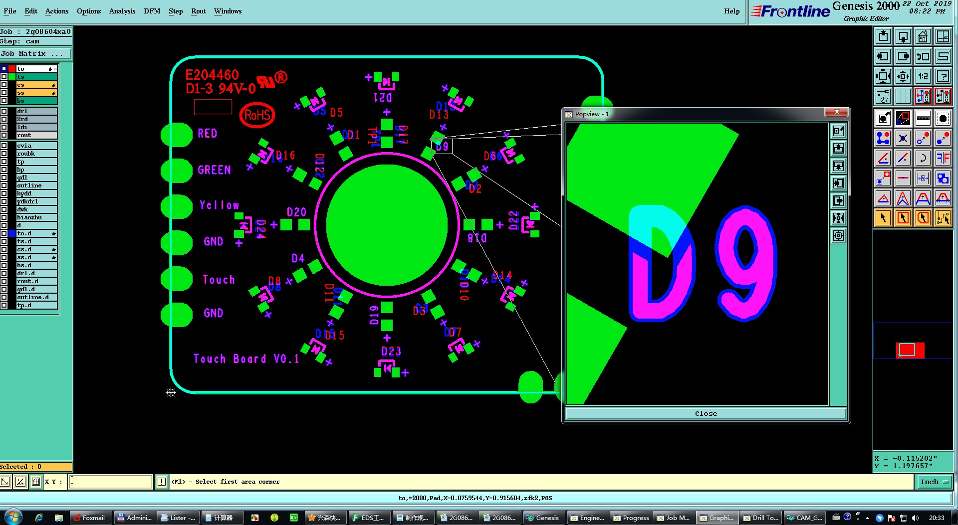Screen dimensions: 958x525
Task: Click the rotate feature icon
Action: (923, 159)
